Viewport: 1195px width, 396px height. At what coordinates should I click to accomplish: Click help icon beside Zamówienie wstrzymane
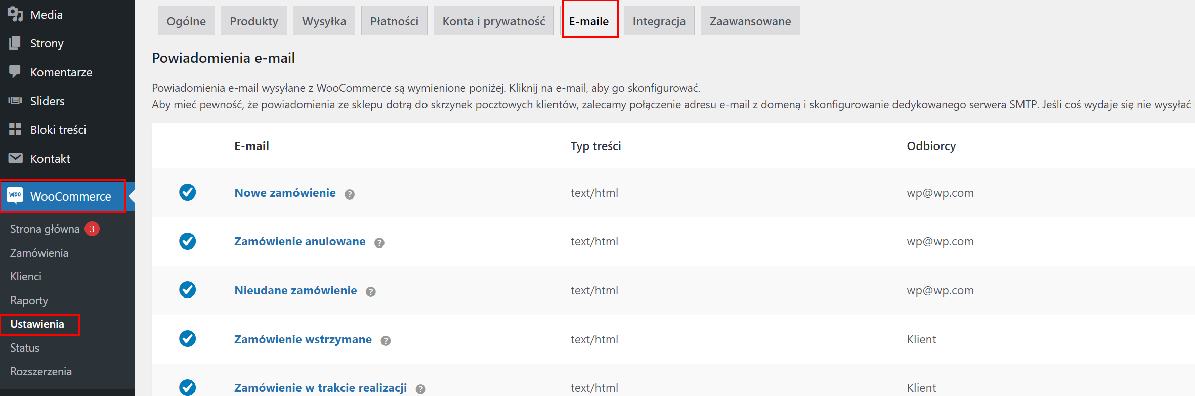(x=386, y=341)
